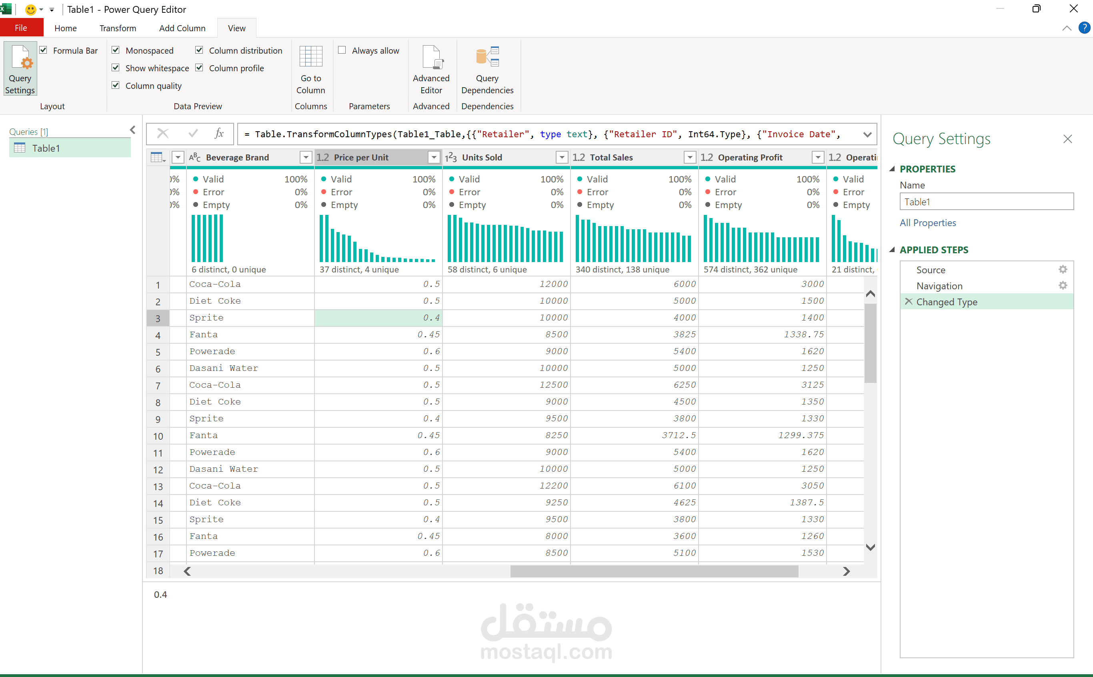Click the table menu icon in grid corner

158,157
